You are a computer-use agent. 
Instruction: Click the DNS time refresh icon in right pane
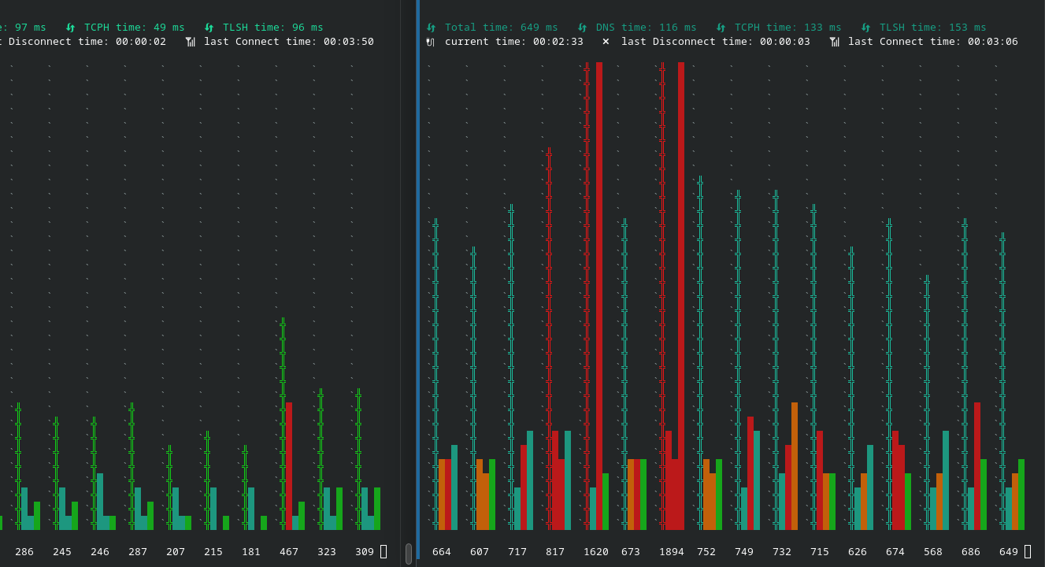coord(581,27)
